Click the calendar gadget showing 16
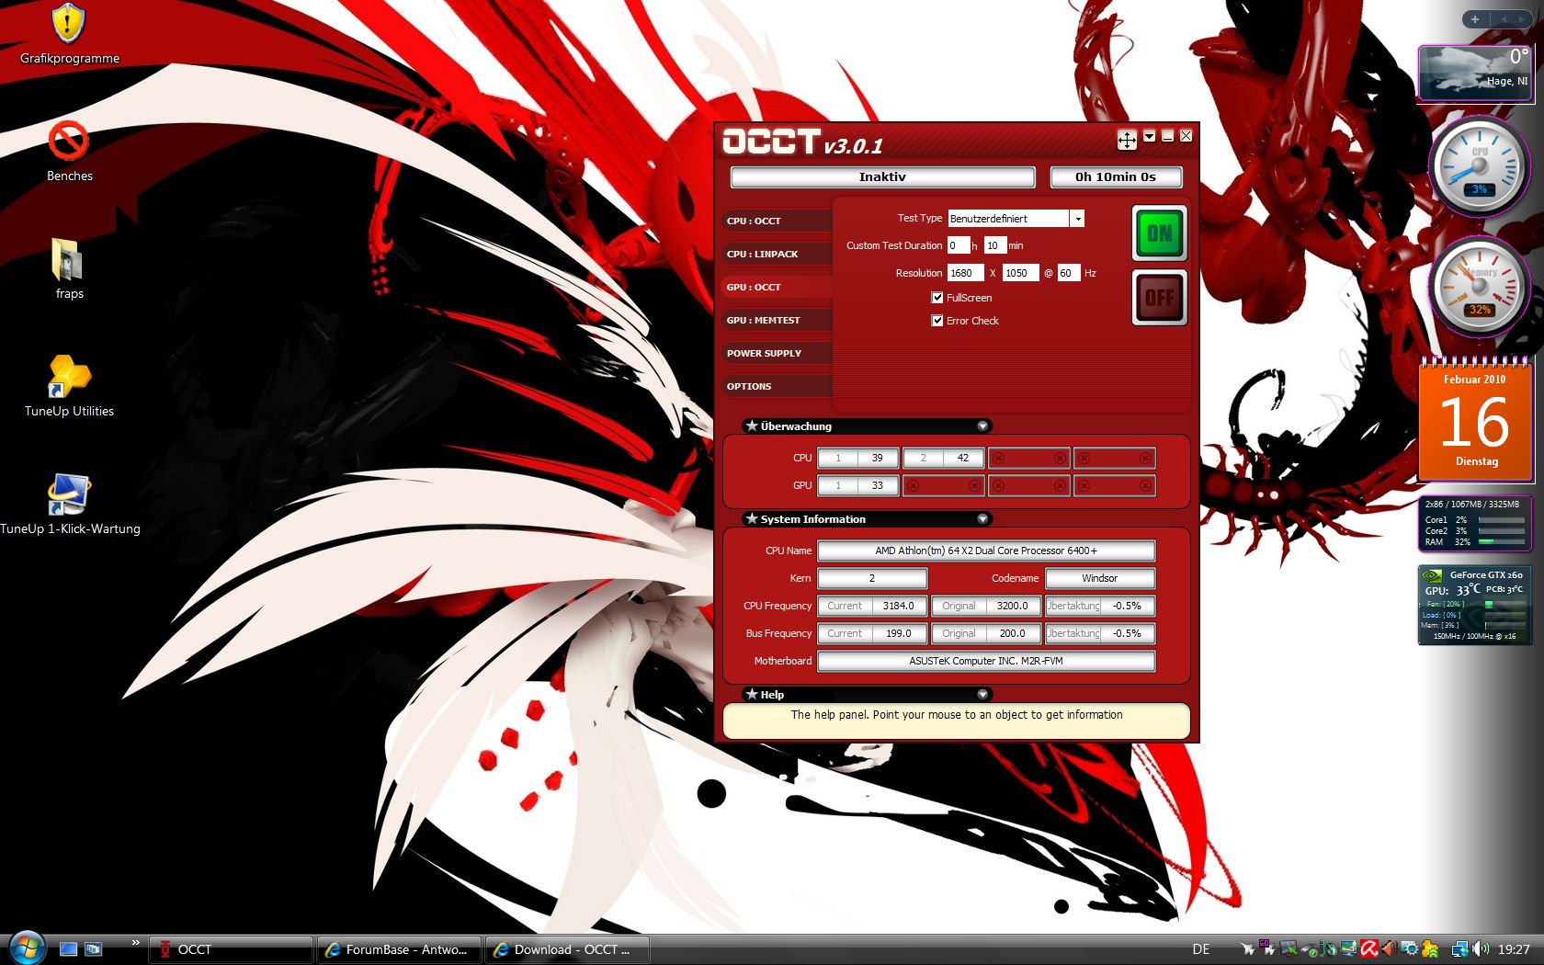 pos(1474,420)
